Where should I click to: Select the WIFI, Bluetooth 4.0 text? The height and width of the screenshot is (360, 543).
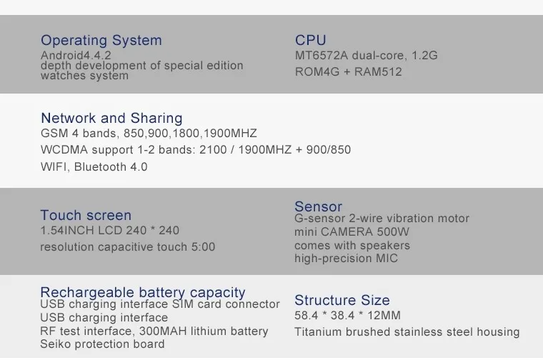click(94, 167)
